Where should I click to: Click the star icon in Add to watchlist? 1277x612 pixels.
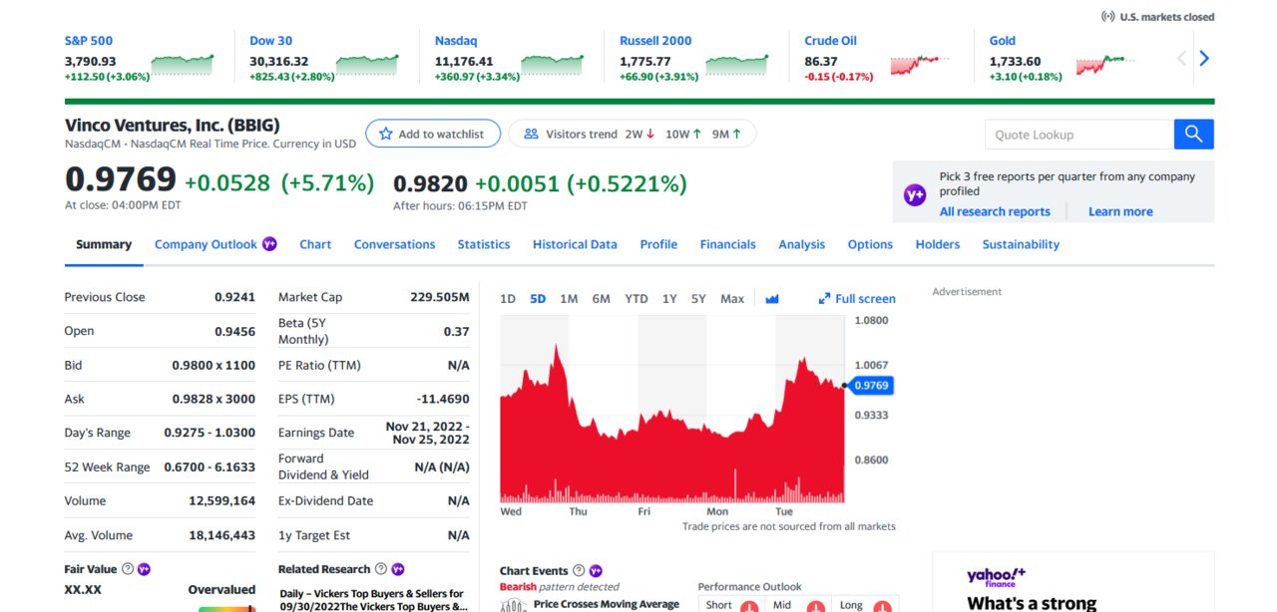[386, 134]
